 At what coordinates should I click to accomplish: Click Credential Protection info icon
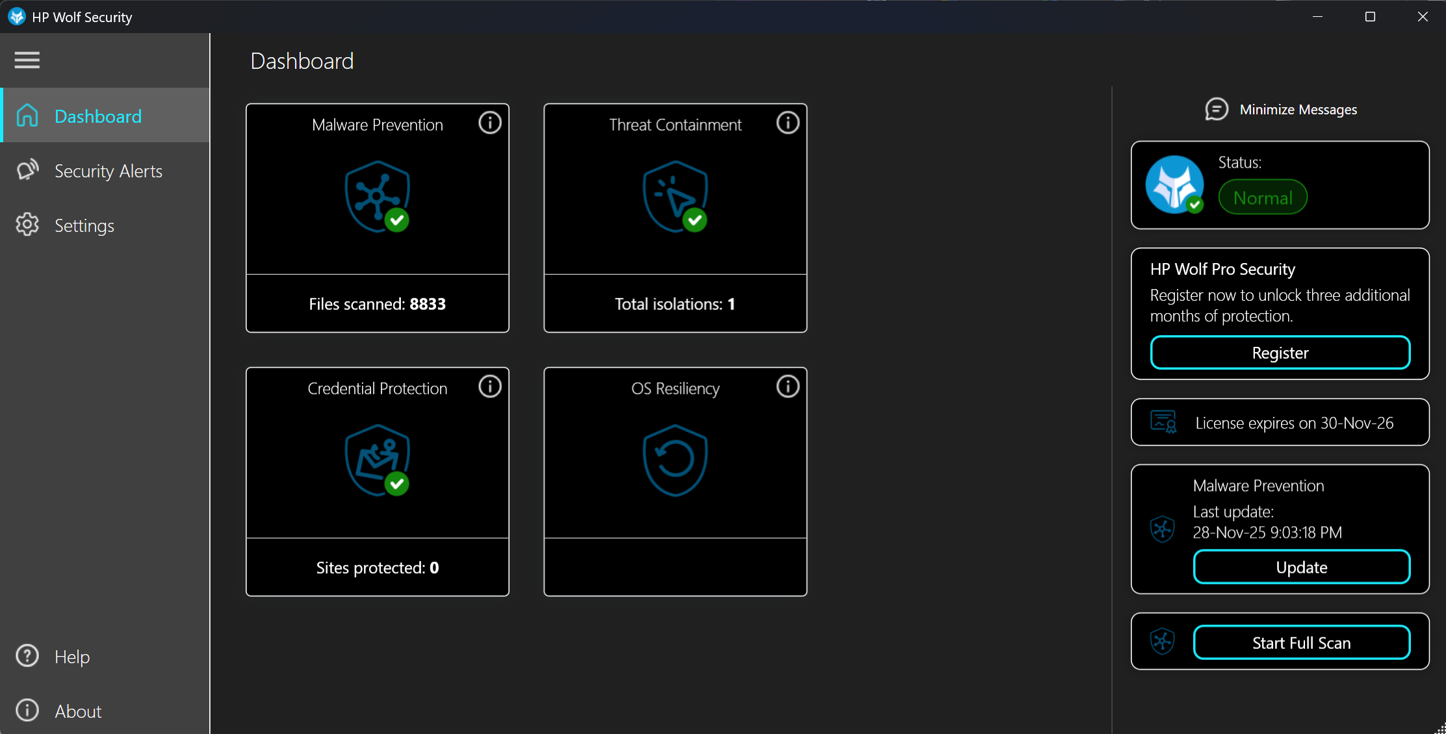pos(490,386)
